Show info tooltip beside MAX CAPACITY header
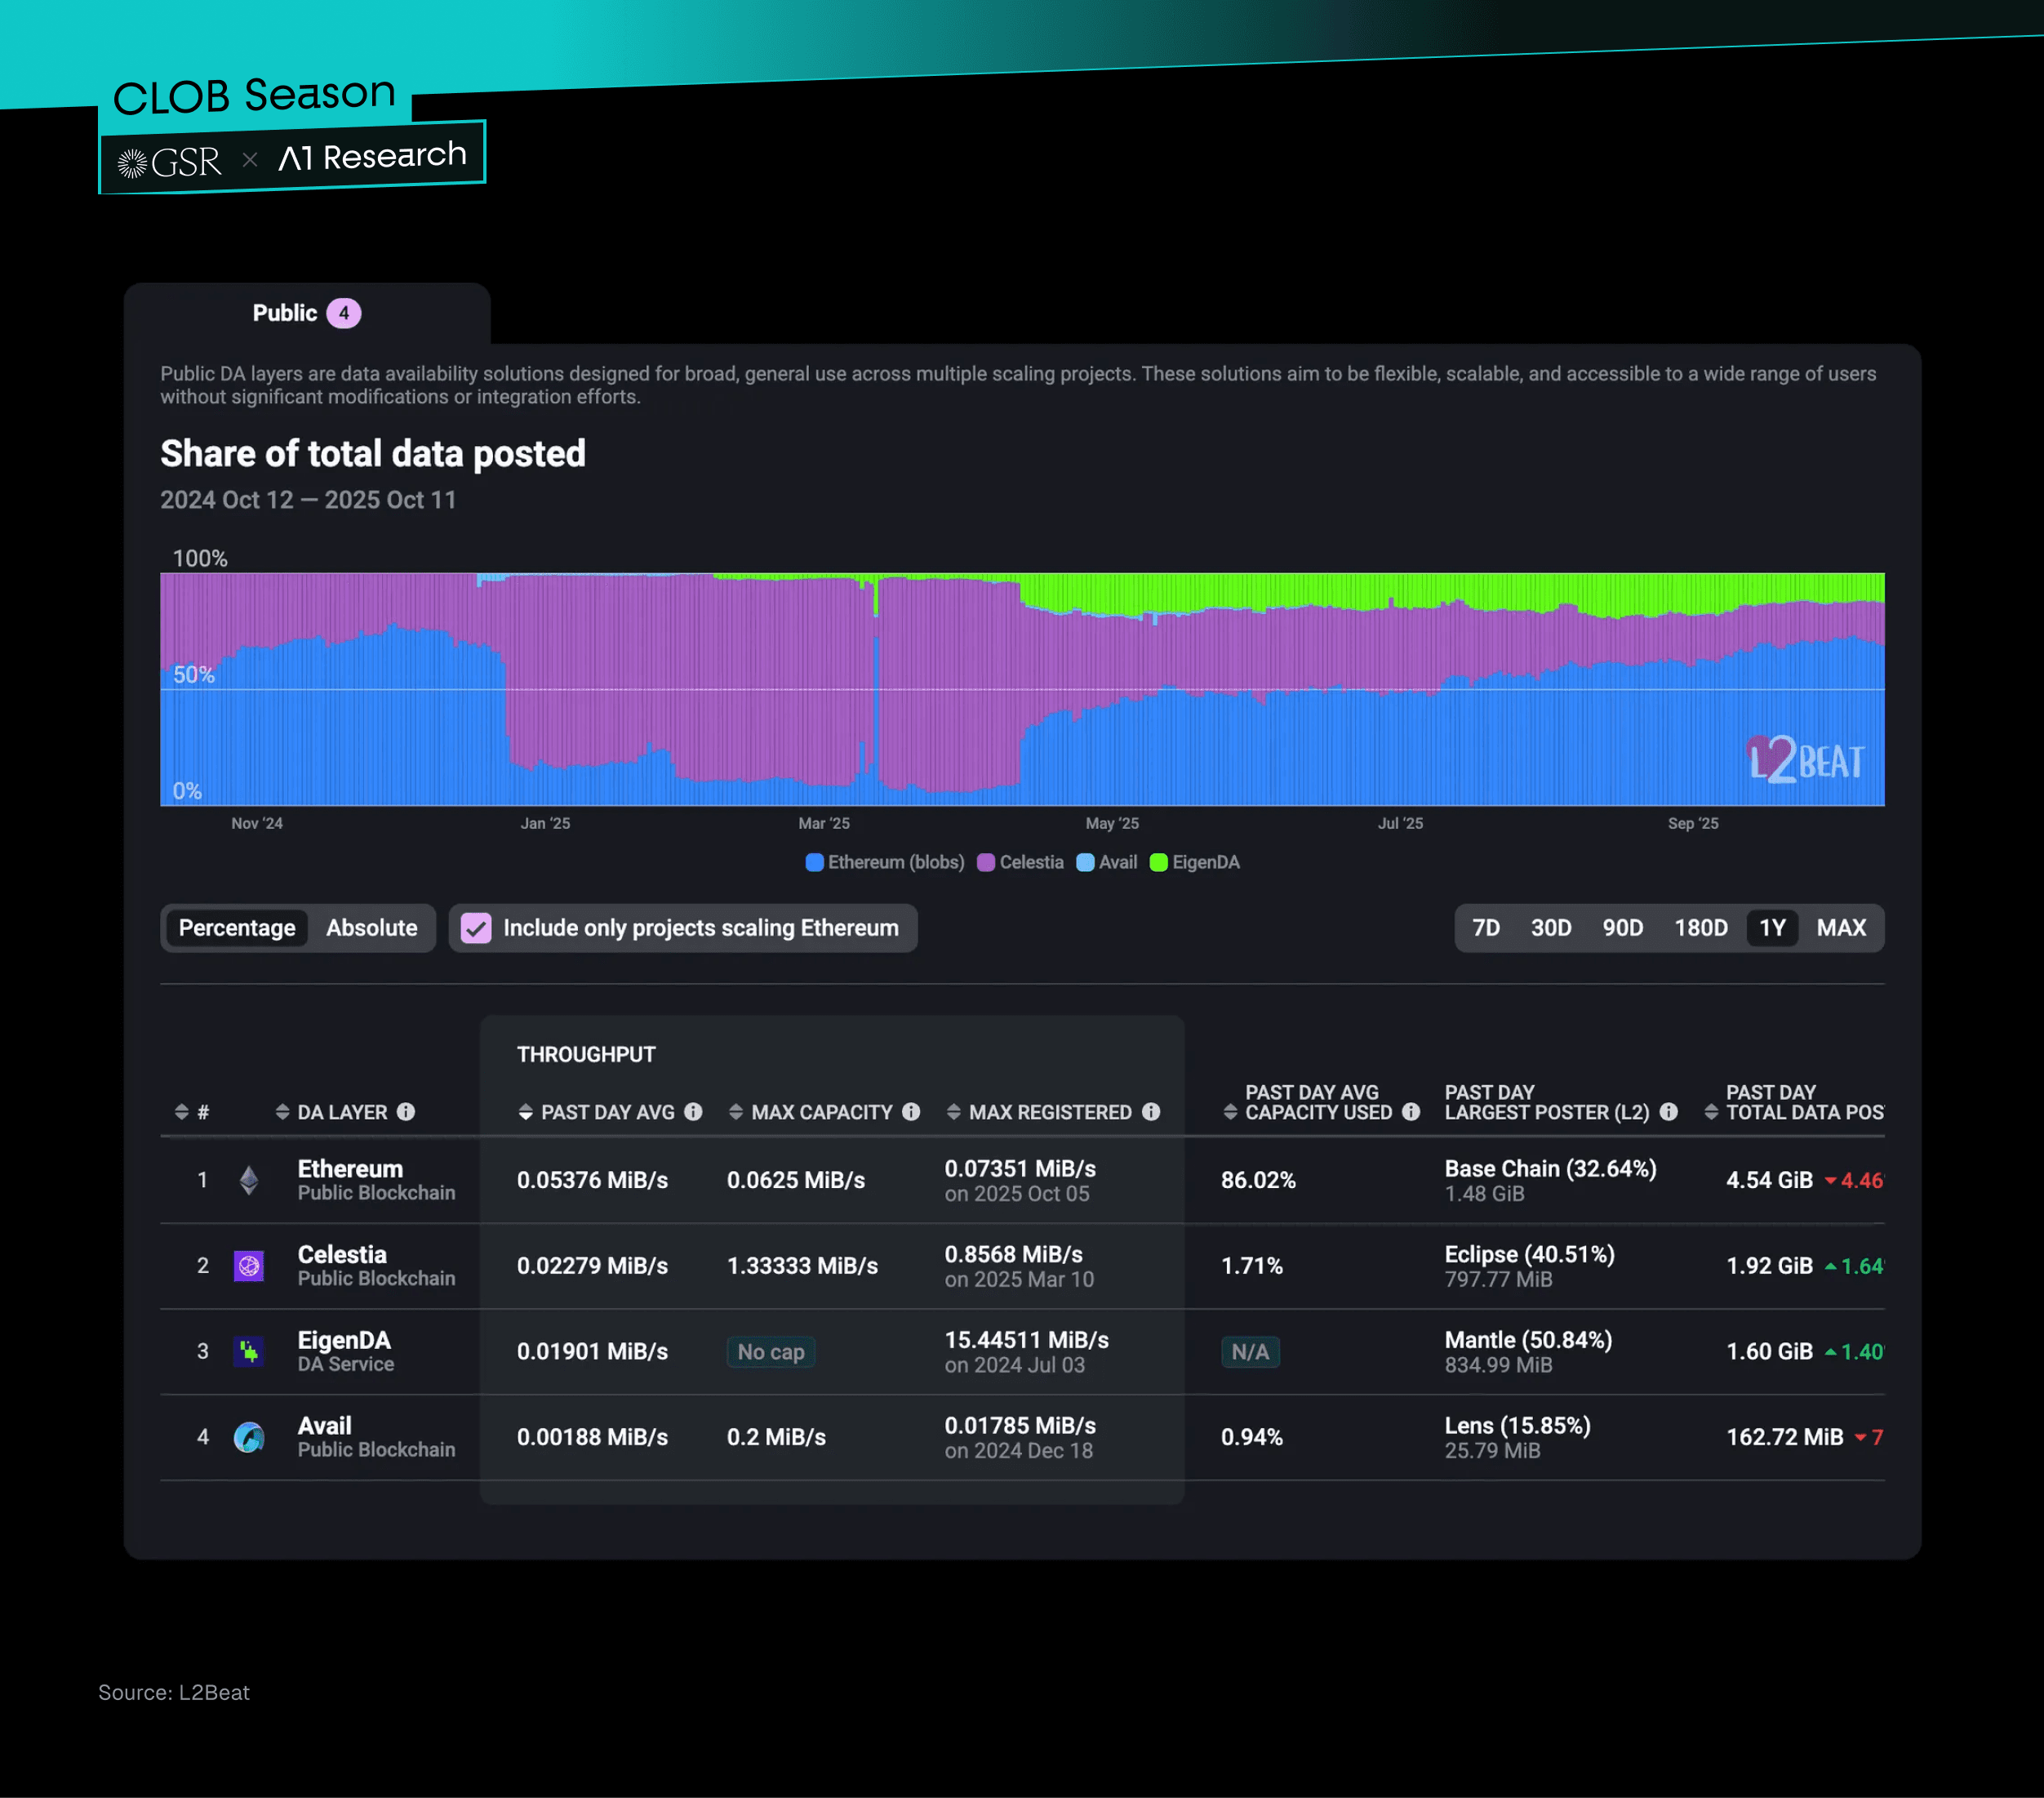Viewport: 2044px width, 1798px height. (911, 1111)
